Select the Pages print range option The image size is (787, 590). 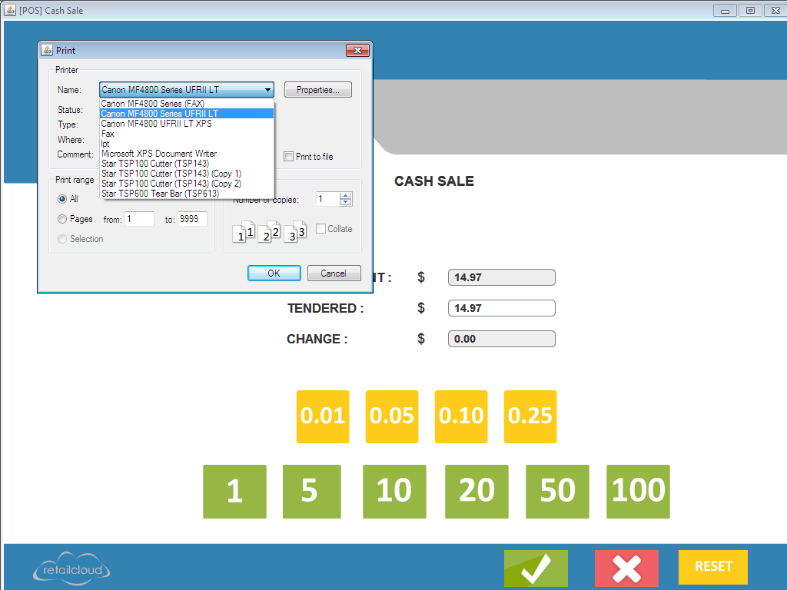(62, 219)
